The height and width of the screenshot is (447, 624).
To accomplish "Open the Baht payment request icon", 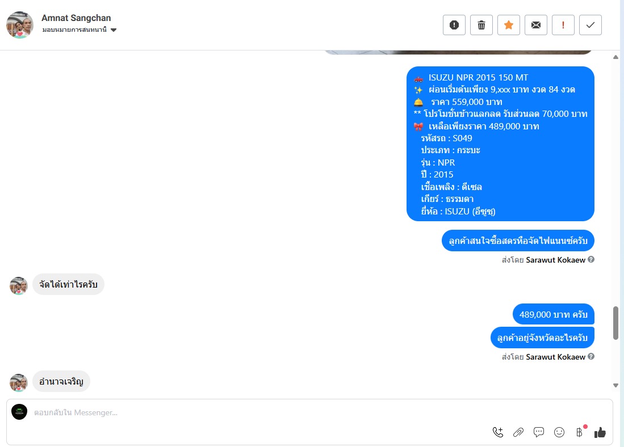I will (x=580, y=432).
